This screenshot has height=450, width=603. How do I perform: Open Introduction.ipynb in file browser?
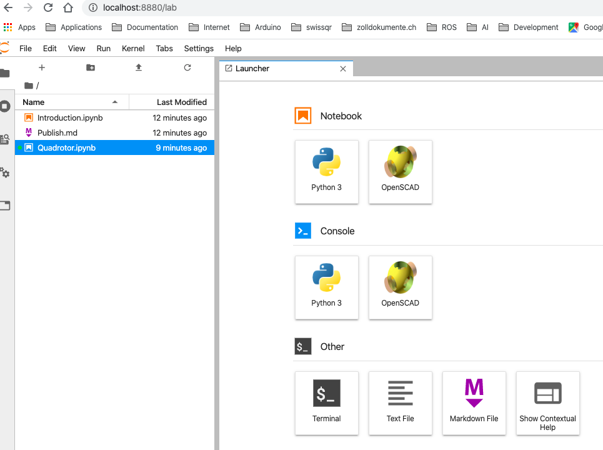click(x=70, y=117)
